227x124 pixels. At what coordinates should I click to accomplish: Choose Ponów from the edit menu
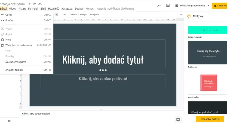[27, 20]
